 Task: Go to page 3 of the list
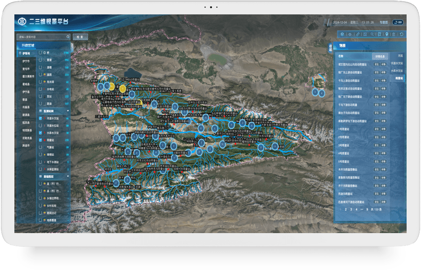[351, 209]
